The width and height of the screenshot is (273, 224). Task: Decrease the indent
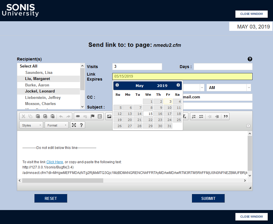pyautogui.click(x=210, y=116)
